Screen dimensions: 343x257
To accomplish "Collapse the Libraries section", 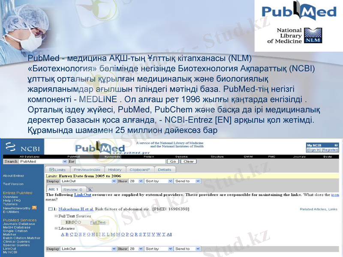I will [55, 229].
